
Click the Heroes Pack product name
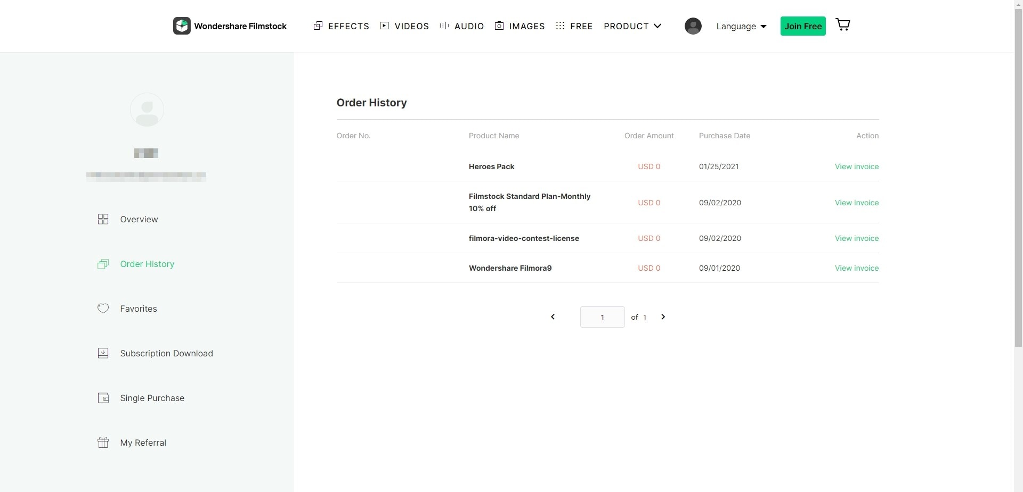point(491,166)
